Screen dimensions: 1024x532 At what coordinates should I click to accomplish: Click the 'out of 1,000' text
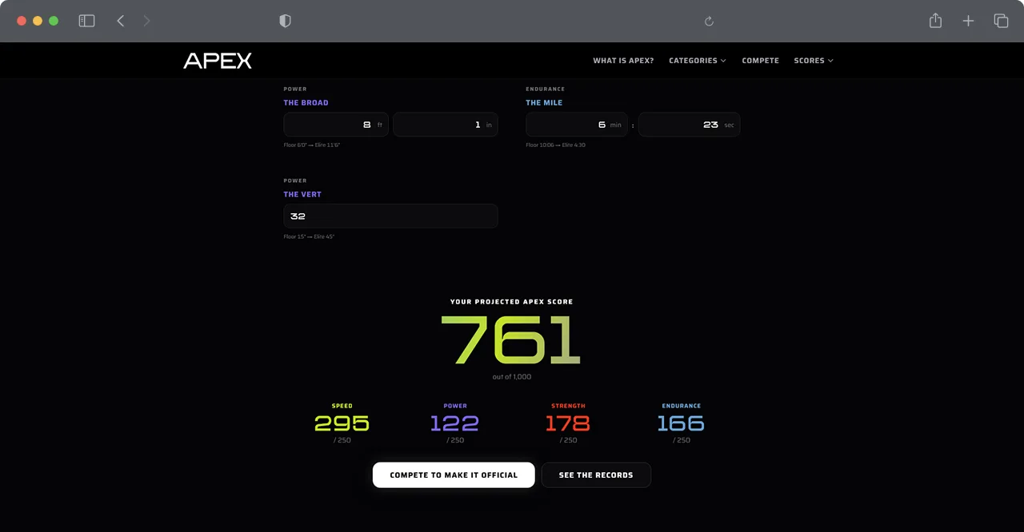(x=512, y=377)
